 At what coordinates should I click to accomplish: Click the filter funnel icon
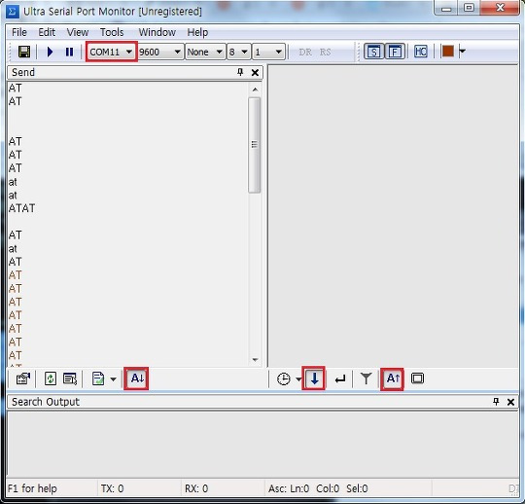click(367, 378)
